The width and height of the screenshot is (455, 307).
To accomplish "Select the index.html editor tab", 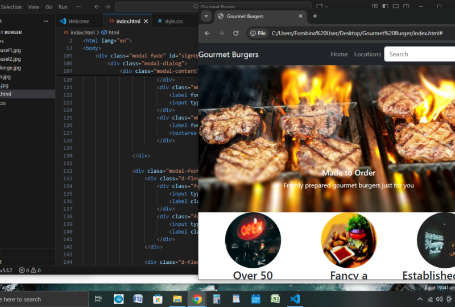I will [x=128, y=21].
